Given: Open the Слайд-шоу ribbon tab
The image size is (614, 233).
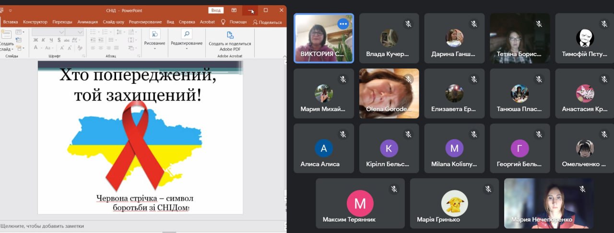Looking at the screenshot, I should (113, 22).
